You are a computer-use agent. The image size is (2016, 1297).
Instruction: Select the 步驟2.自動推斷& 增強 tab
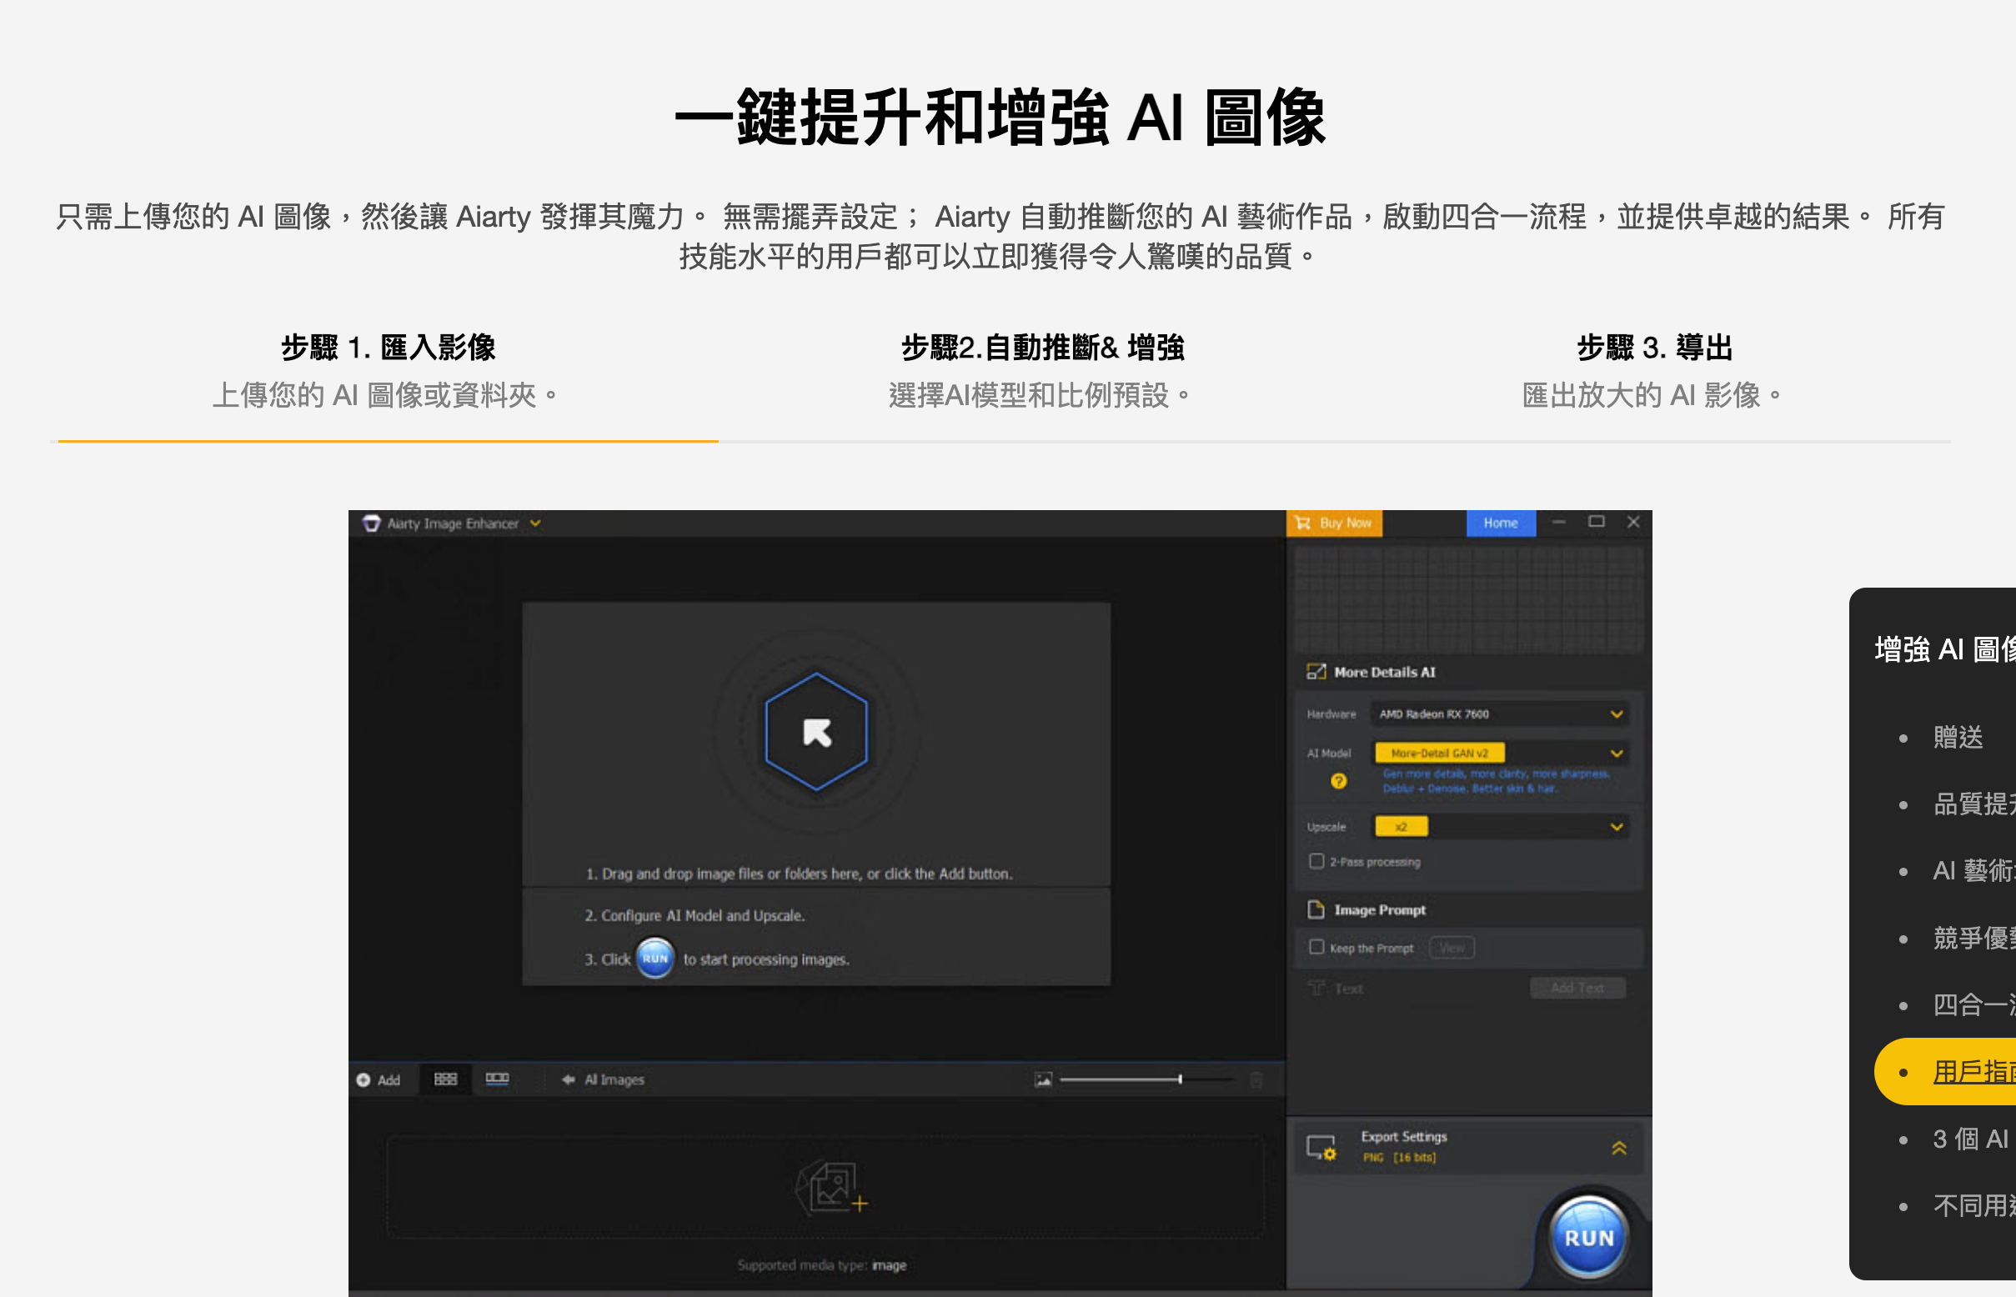1042,371
